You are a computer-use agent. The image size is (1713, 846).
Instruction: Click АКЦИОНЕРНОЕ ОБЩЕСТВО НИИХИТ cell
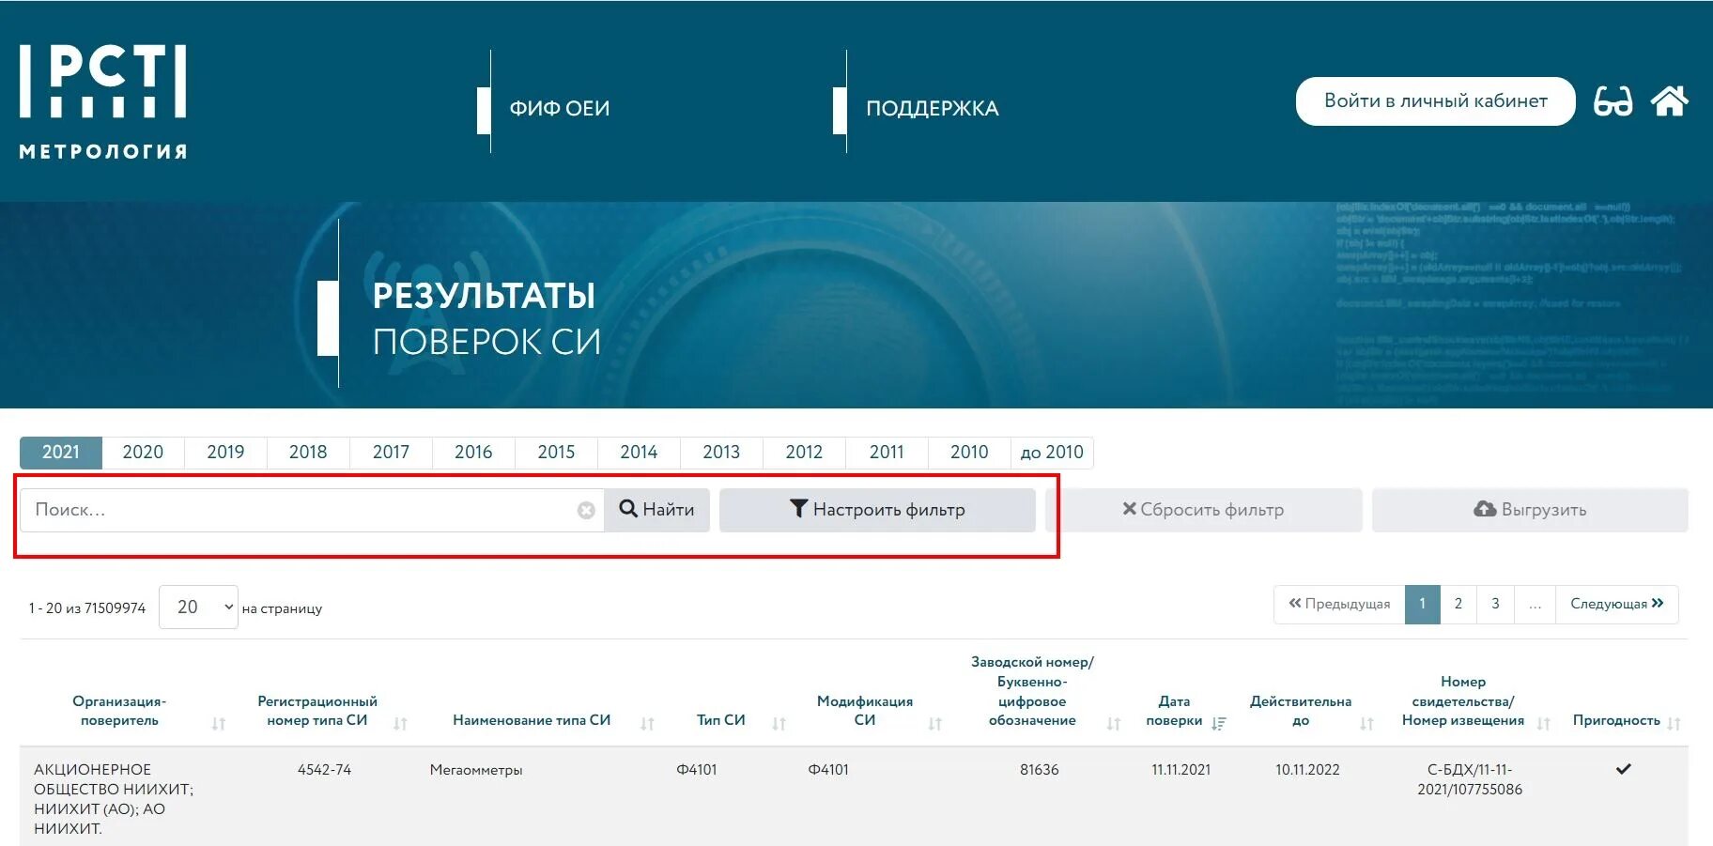114,799
